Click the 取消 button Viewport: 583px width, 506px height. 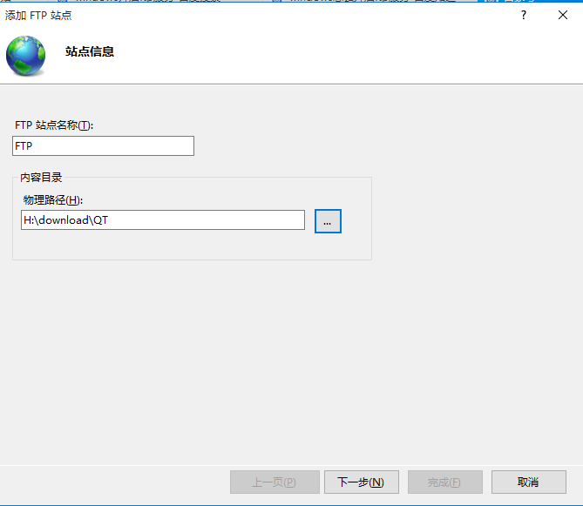(x=529, y=482)
